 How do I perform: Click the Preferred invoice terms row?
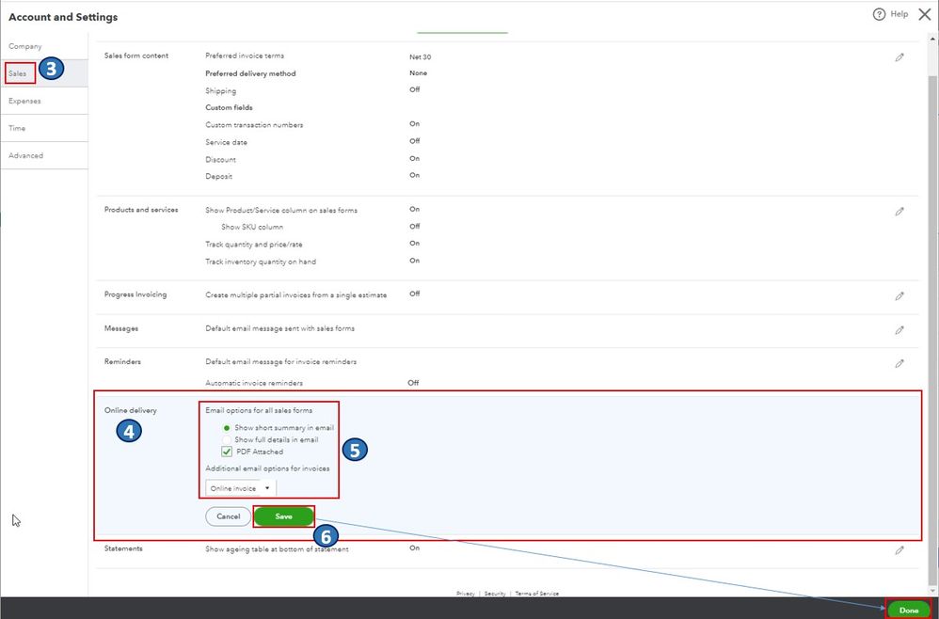(x=245, y=56)
